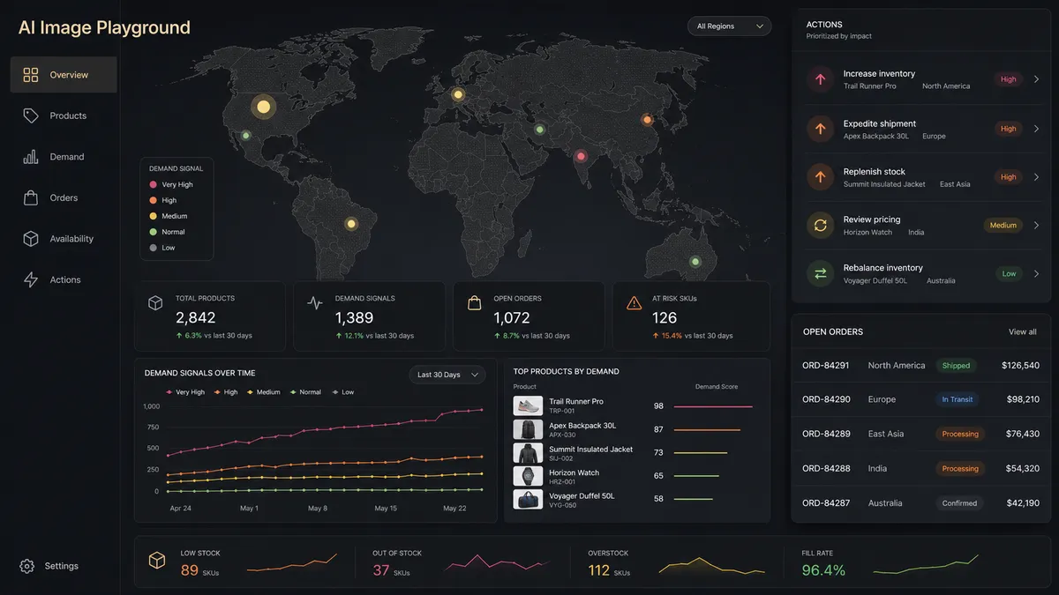Image resolution: width=1059 pixels, height=595 pixels.
Task: Click the Orders bag icon in sidebar
Action: (x=31, y=197)
